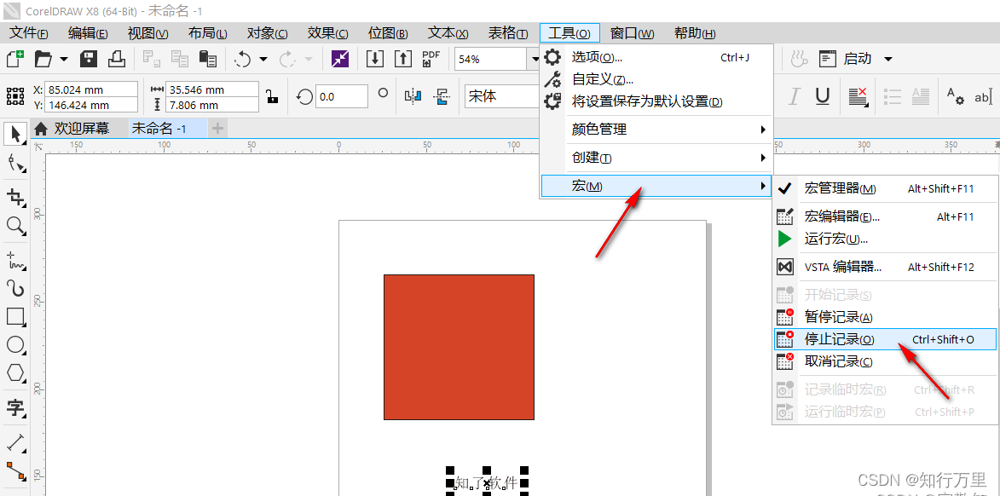Expand the Open file dropdown arrow
Screen dimensions: 1000x496
tap(64, 60)
